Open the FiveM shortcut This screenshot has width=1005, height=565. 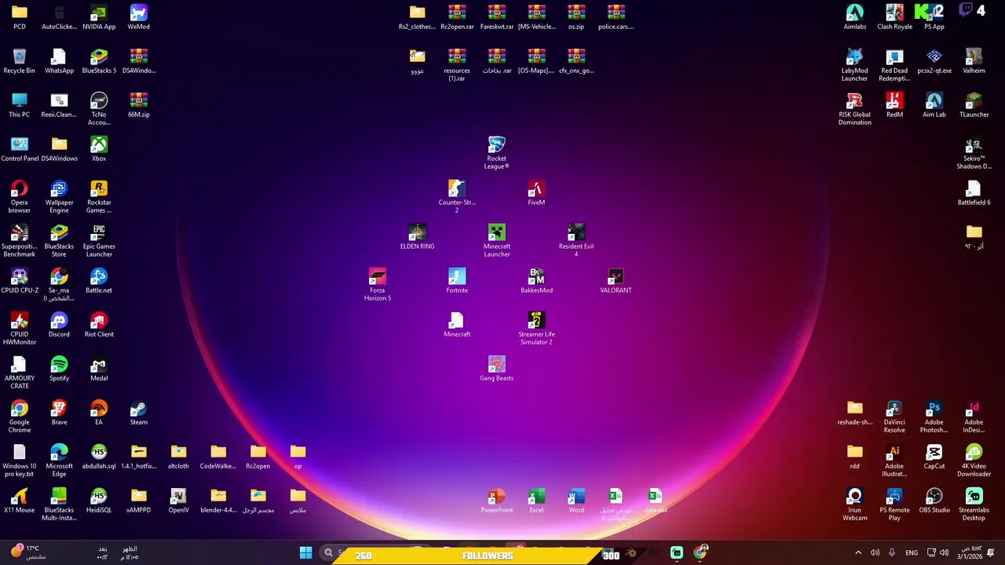click(x=536, y=193)
